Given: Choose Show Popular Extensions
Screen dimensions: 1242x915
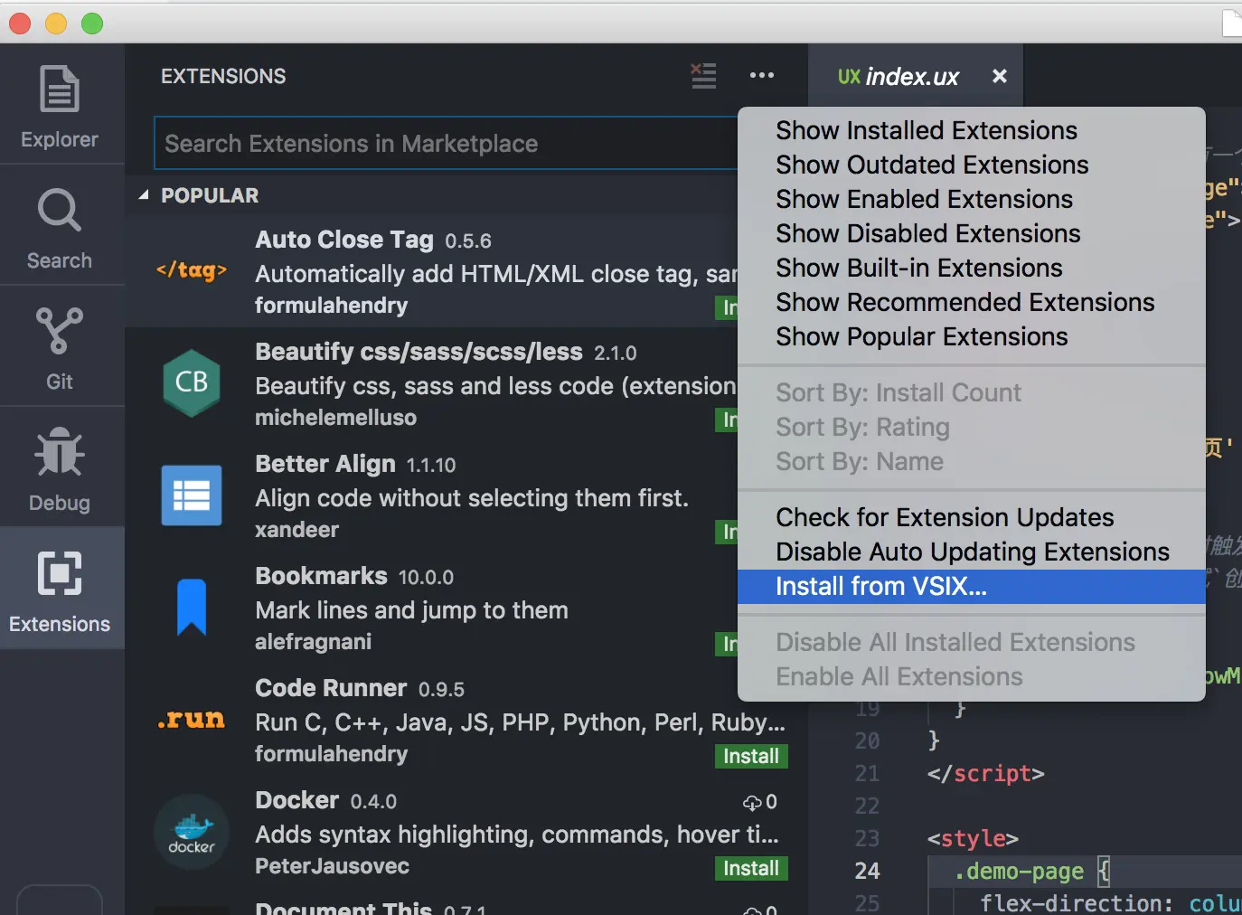Looking at the screenshot, I should 922,337.
